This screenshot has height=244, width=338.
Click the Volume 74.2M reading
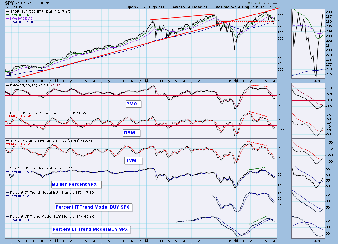coord(228,7)
